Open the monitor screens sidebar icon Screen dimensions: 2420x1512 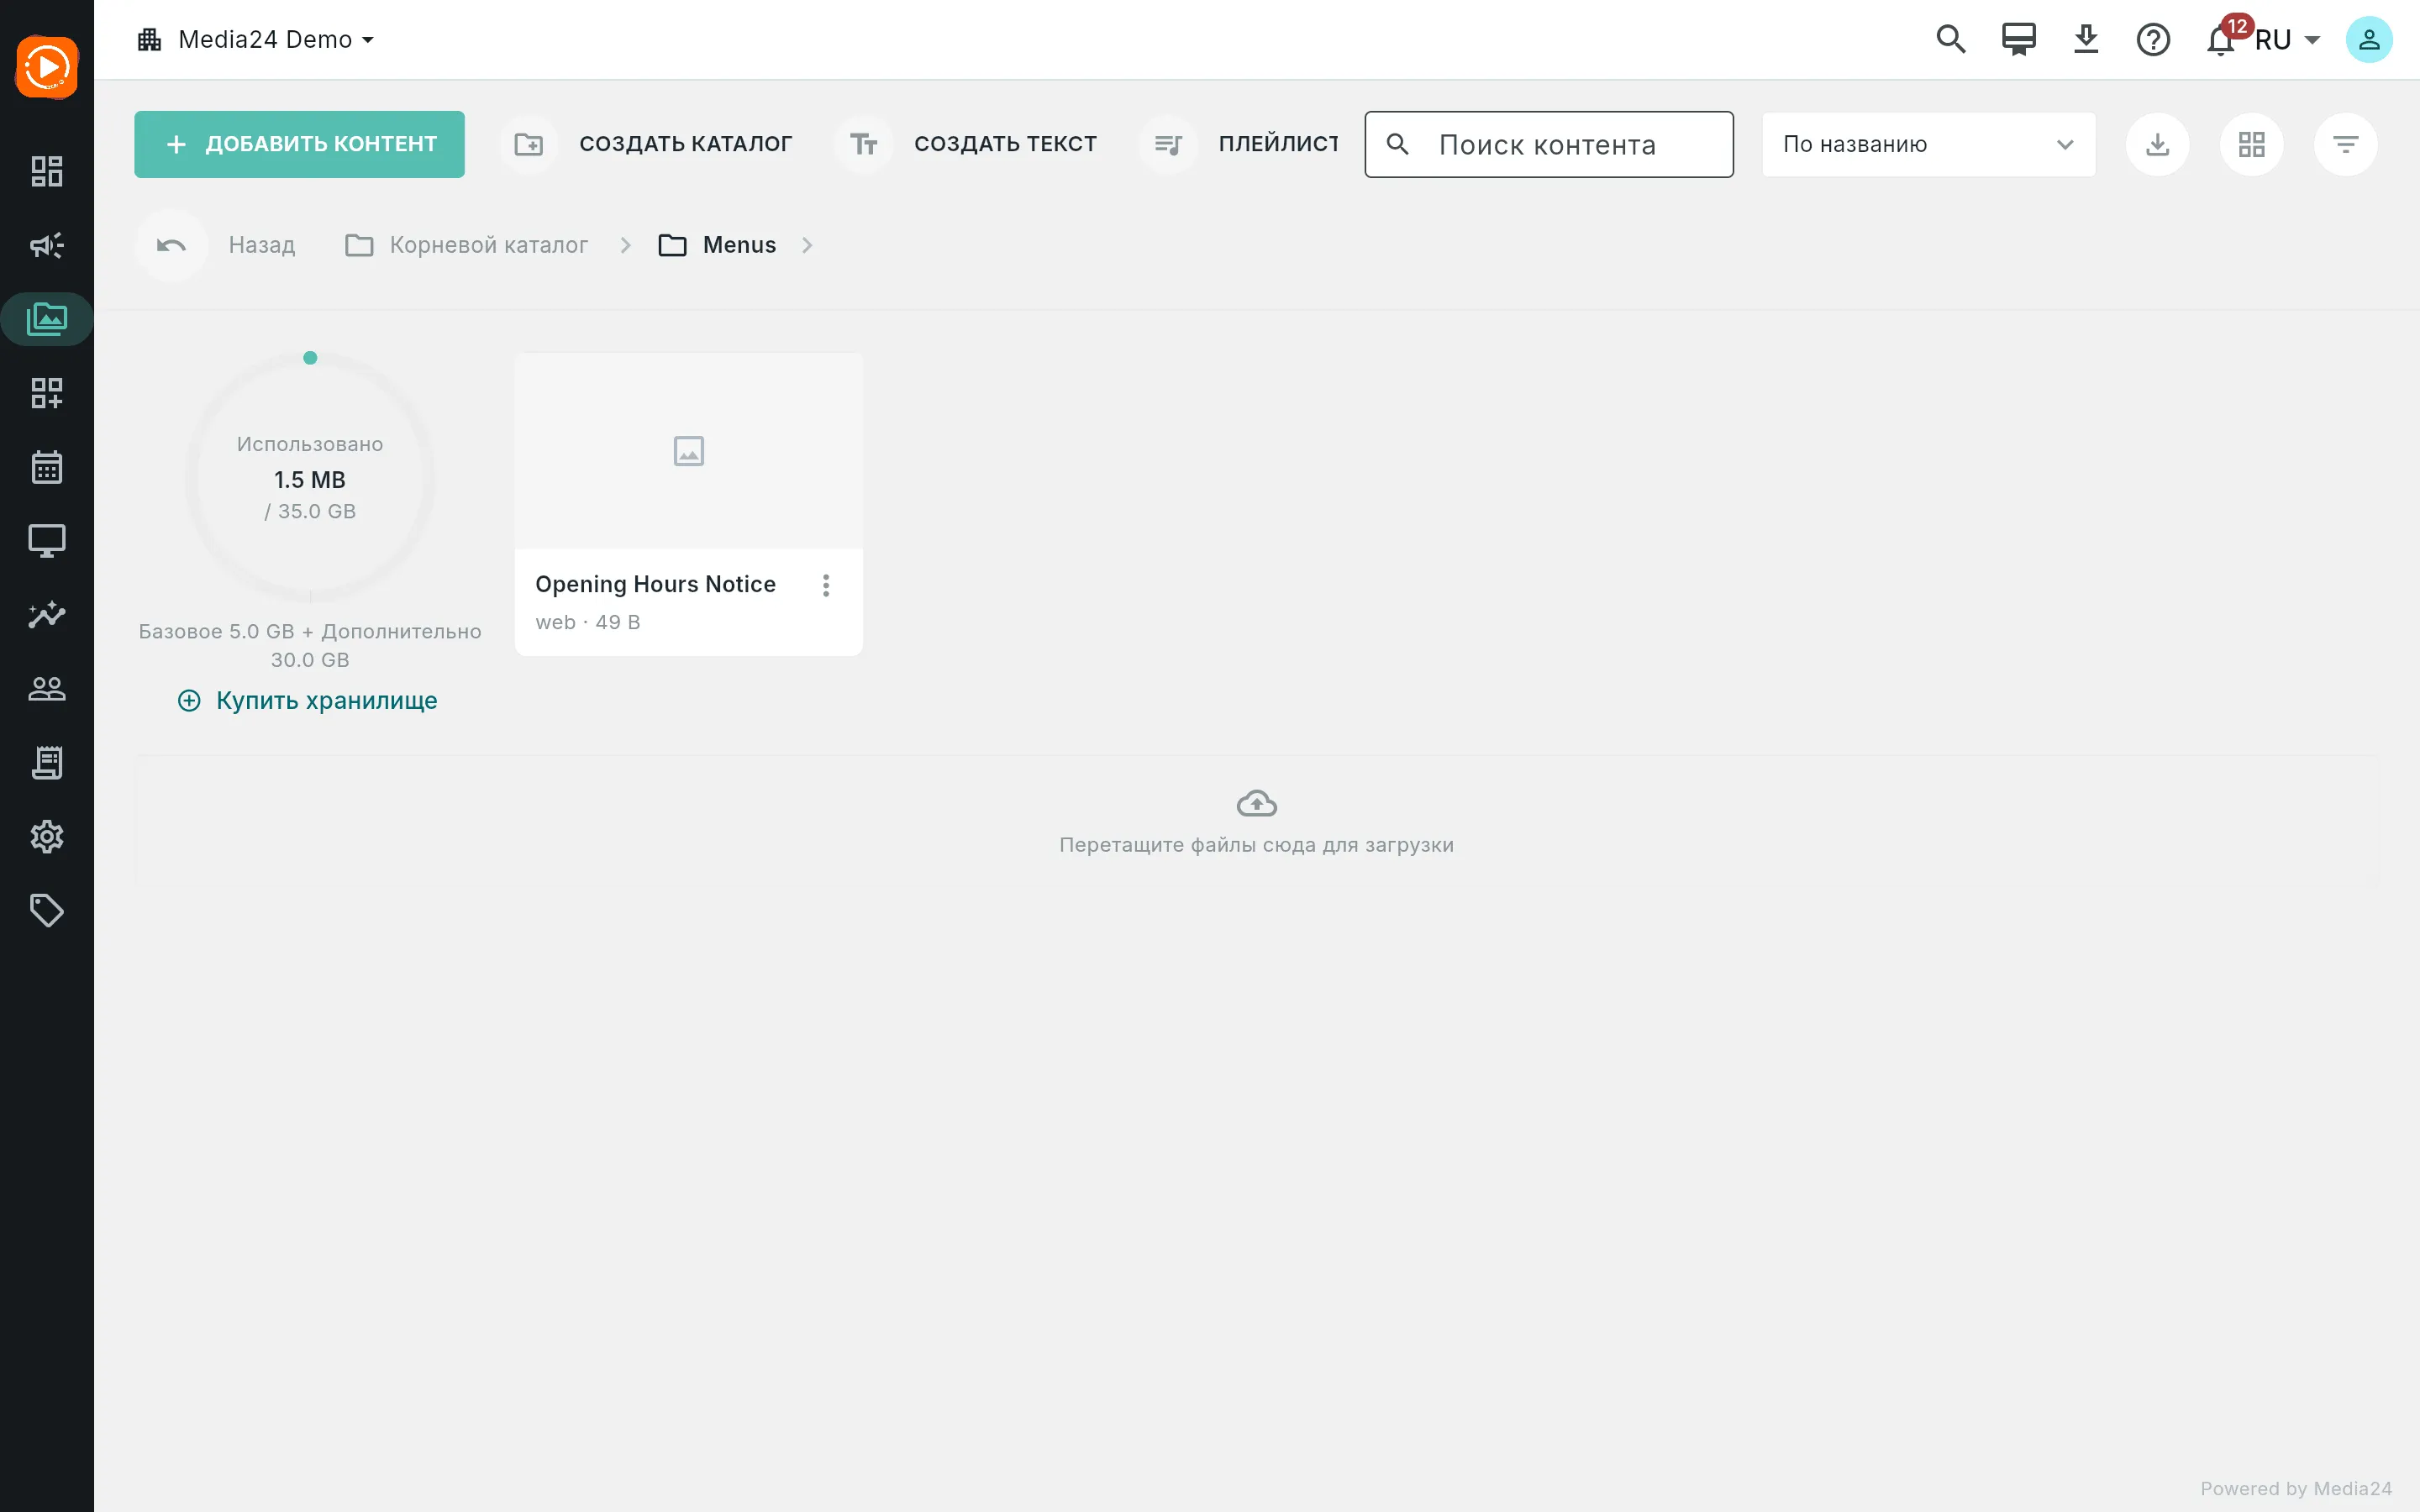(x=46, y=541)
